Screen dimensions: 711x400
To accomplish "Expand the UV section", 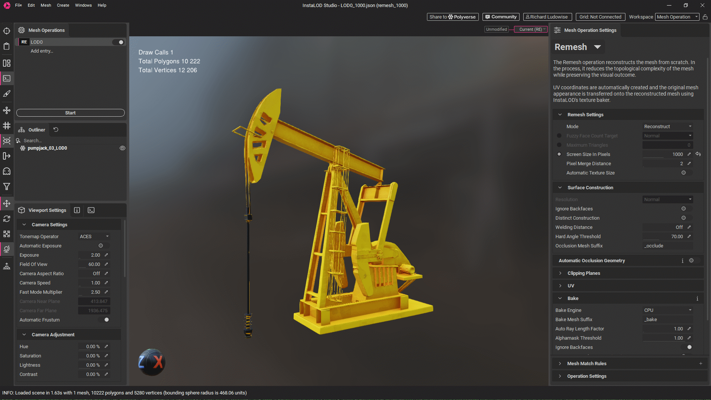I will click(560, 286).
